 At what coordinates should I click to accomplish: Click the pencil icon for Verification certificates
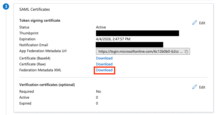(195, 87)
